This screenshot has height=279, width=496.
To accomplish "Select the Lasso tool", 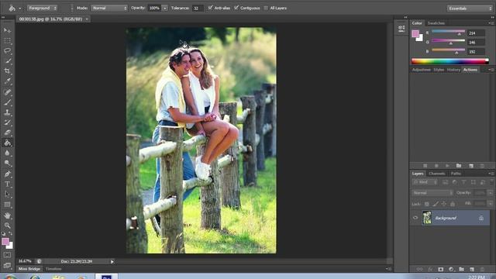I will 7,50.
